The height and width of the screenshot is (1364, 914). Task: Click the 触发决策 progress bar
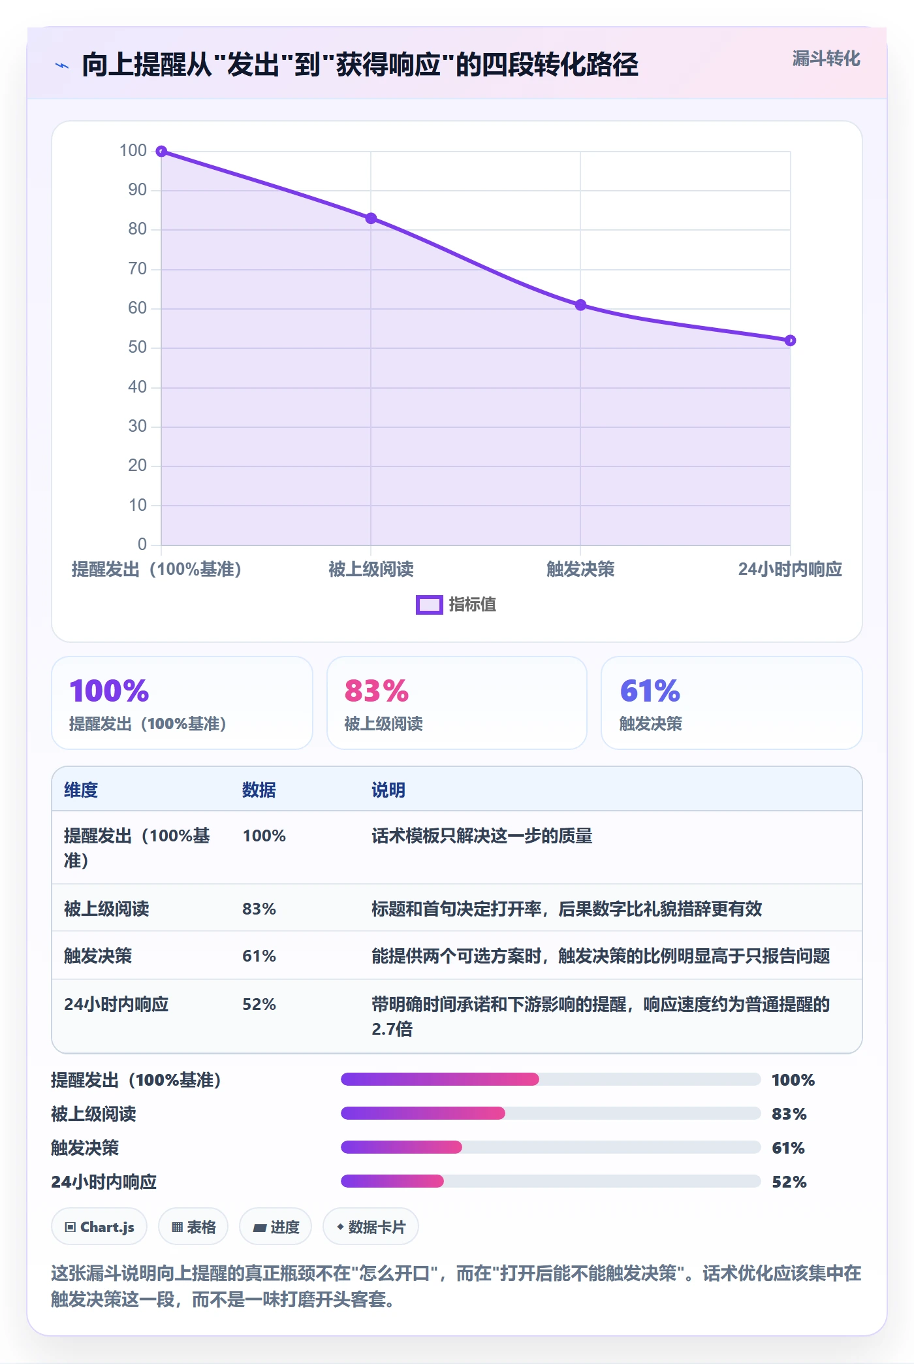551,1147
